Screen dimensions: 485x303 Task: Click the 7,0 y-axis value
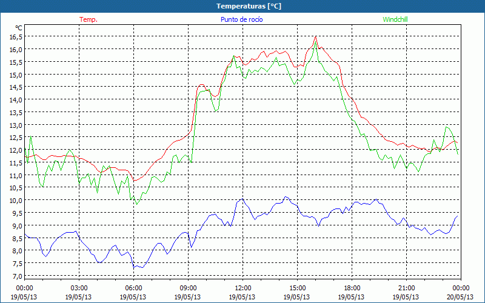(x=17, y=276)
